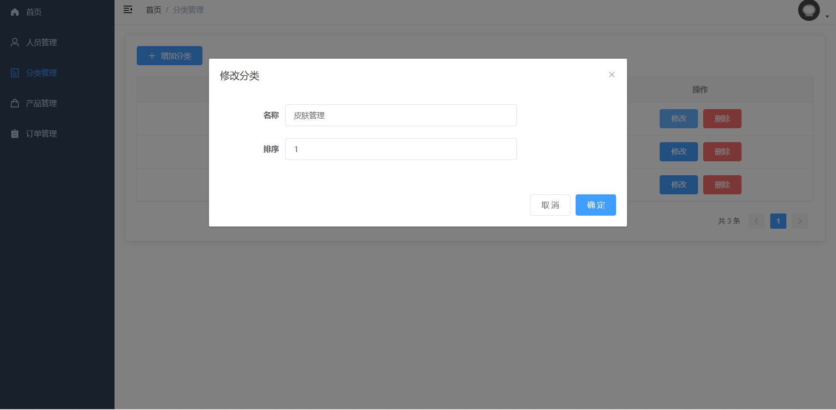Click the 分类管理 document icon

pos(15,73)
